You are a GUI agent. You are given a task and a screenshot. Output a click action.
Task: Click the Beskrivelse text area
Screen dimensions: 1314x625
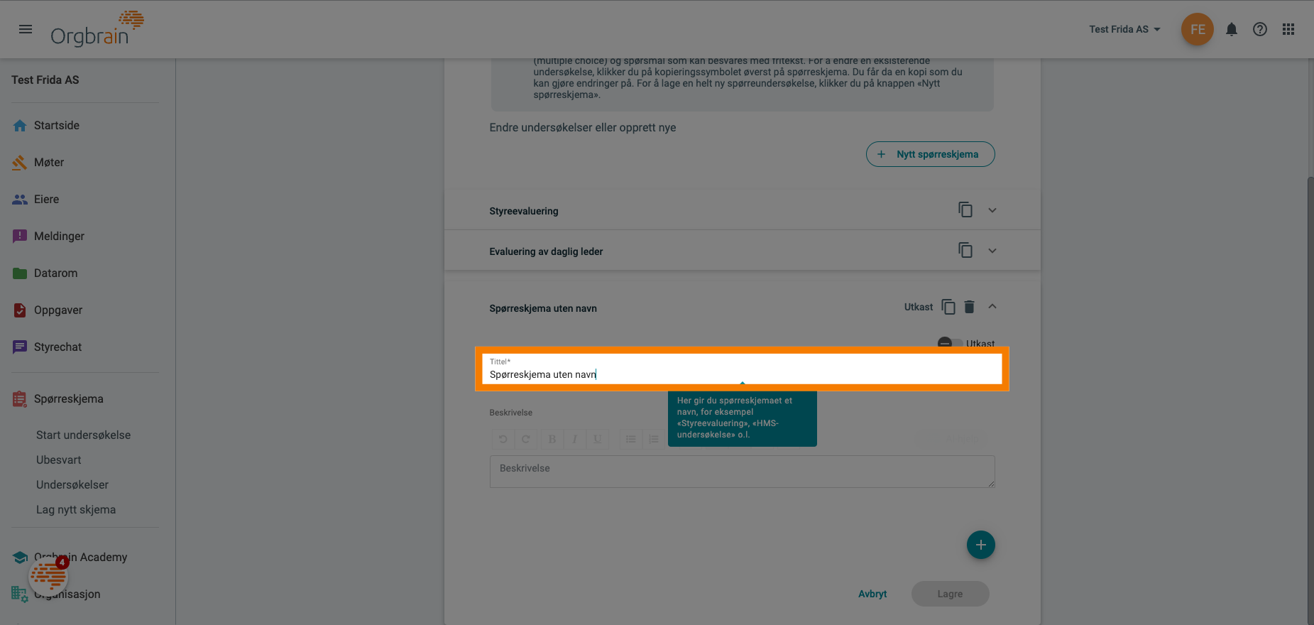742,472
